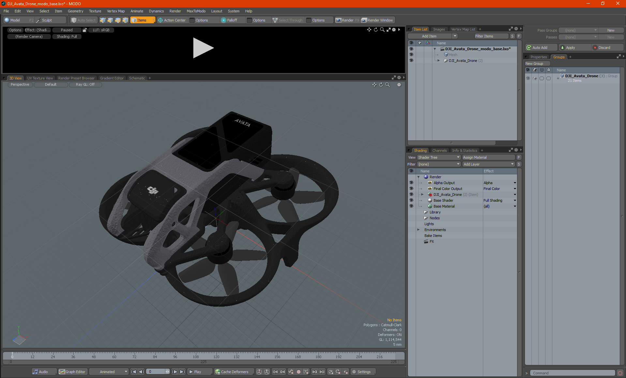Collapse the Render node in Shader Tree
Screen dimensions: 626x378
[x=418, y=177]
